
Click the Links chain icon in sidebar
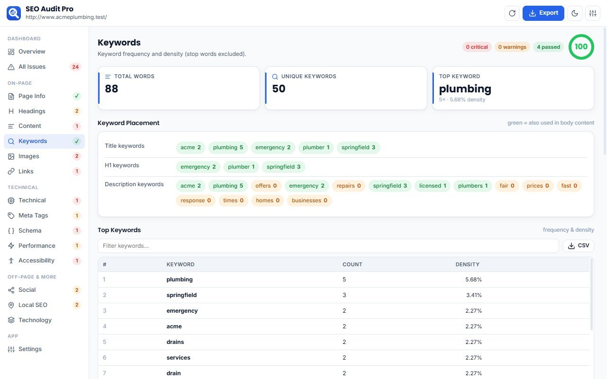pos(11,171)
